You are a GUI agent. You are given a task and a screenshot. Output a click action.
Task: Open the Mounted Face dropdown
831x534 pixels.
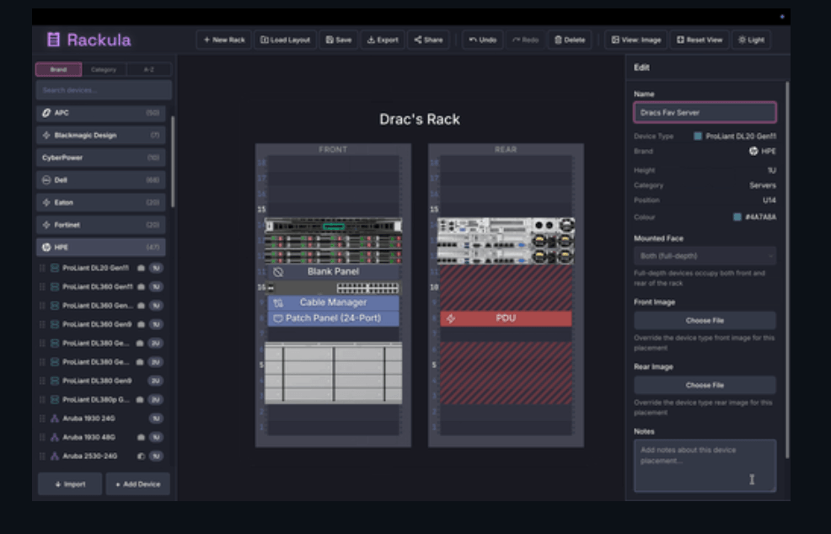point(705,256)
